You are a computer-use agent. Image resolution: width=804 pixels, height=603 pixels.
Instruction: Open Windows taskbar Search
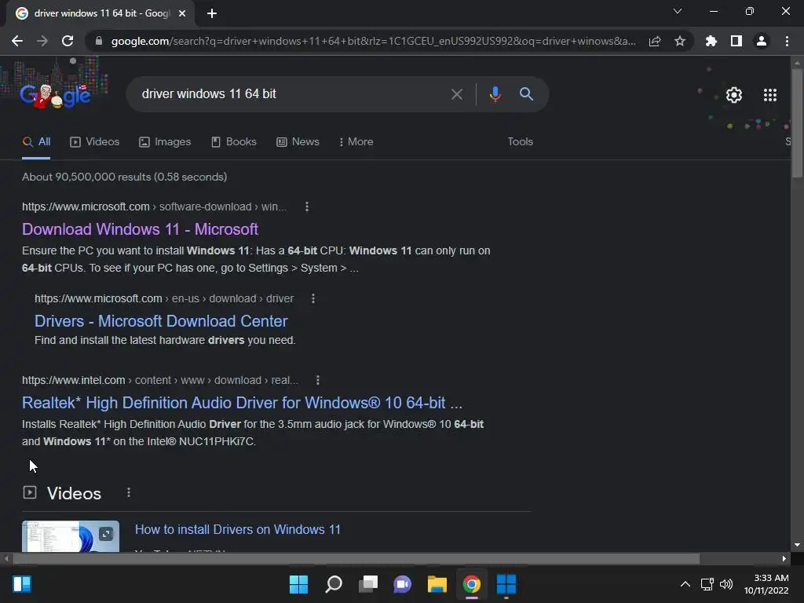click(333, 584)
